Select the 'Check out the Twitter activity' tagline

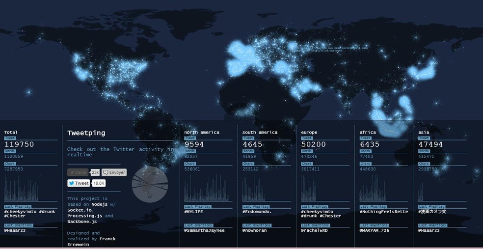point(120,152)
